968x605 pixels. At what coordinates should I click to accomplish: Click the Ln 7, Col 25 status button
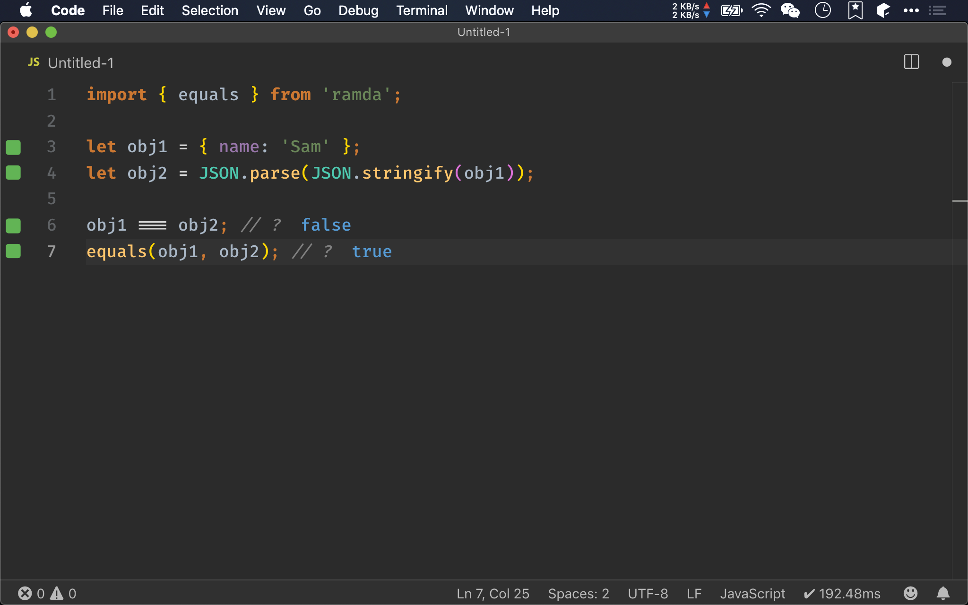(493, 593)
